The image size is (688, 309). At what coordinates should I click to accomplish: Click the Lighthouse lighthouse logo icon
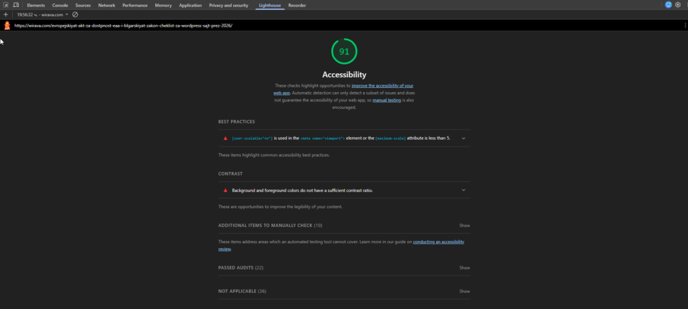click(7, 26)
